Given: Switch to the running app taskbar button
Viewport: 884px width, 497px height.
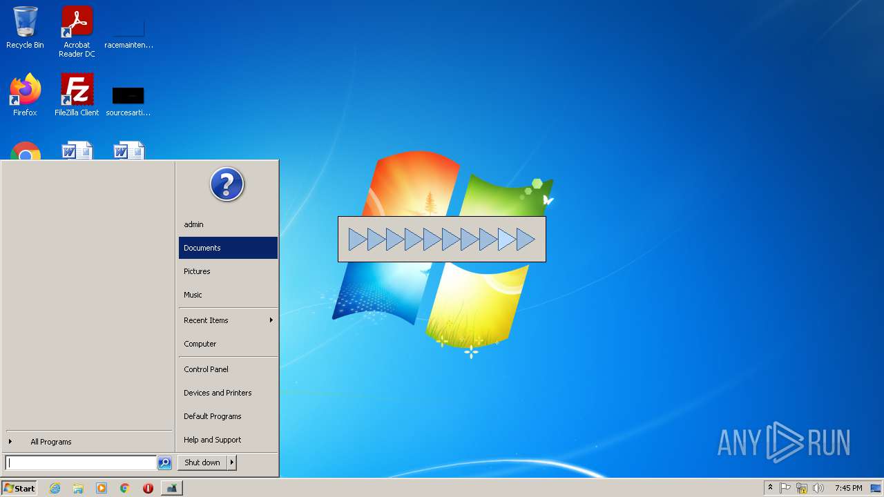Looking at the screenshot, I should (x=172, y=488).
